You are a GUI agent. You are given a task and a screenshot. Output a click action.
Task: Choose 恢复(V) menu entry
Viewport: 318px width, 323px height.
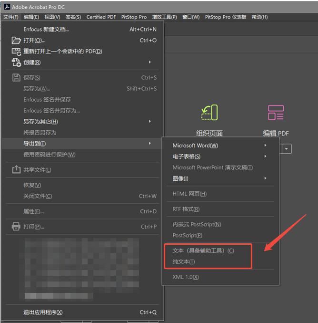(82, 185)
